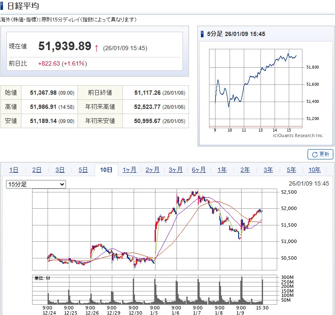Select the 1日 chart tab
Image resolution: width=335 pixels, height=315 pixels.
14,170
